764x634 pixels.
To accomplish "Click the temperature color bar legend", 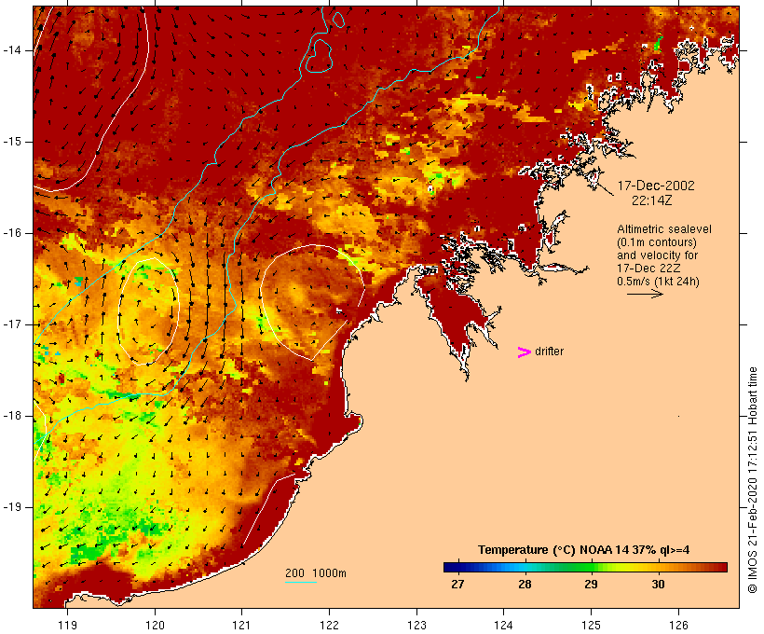I will point(585,567).
